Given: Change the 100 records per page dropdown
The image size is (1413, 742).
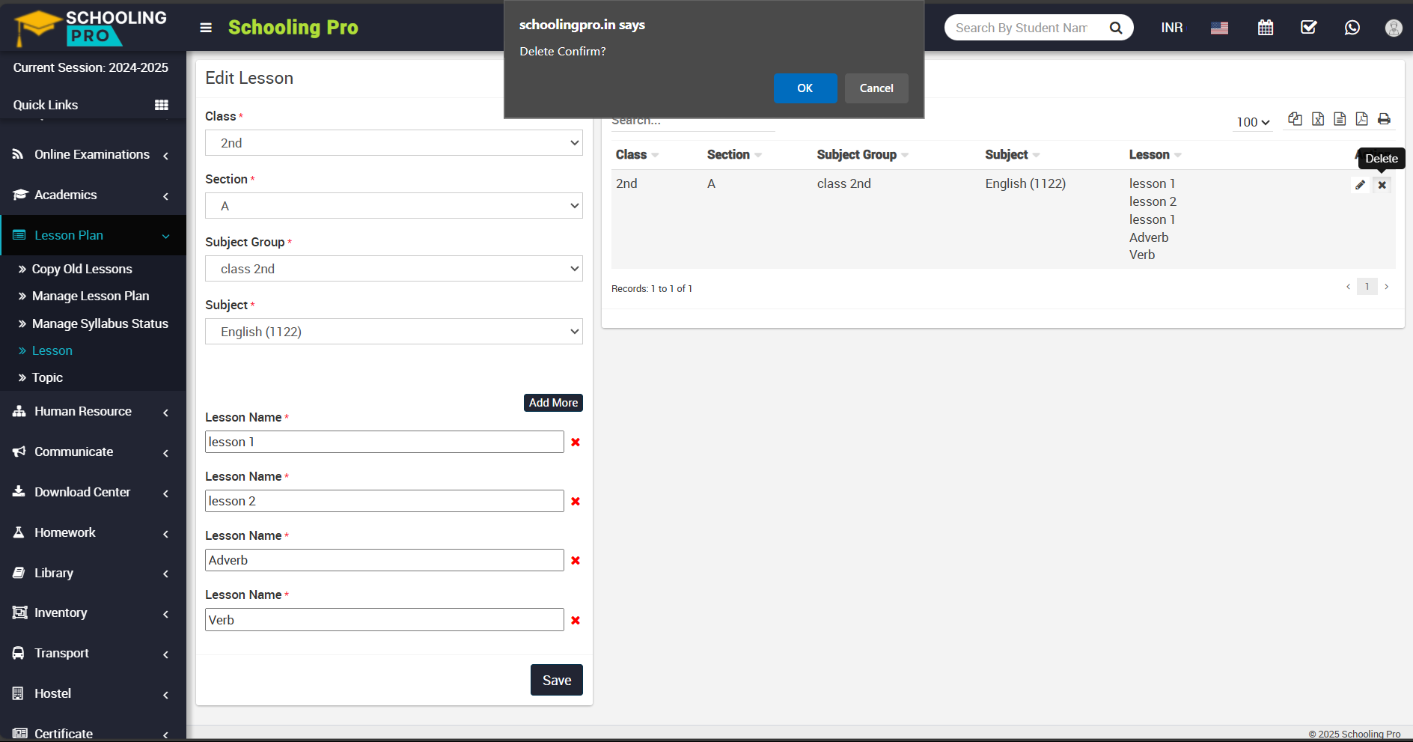Looking at the screenshot, I should pyautogui.click(x=1253, y=122).
